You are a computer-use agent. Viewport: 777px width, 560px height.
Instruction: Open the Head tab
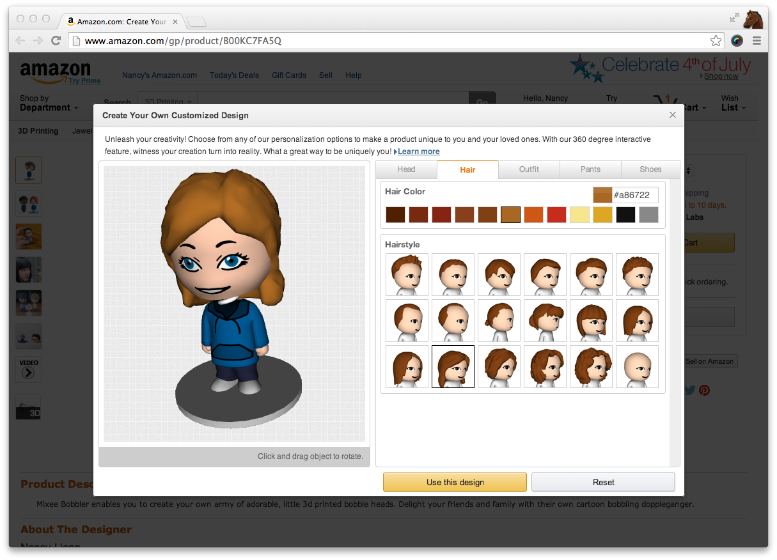tap(406, 169)
